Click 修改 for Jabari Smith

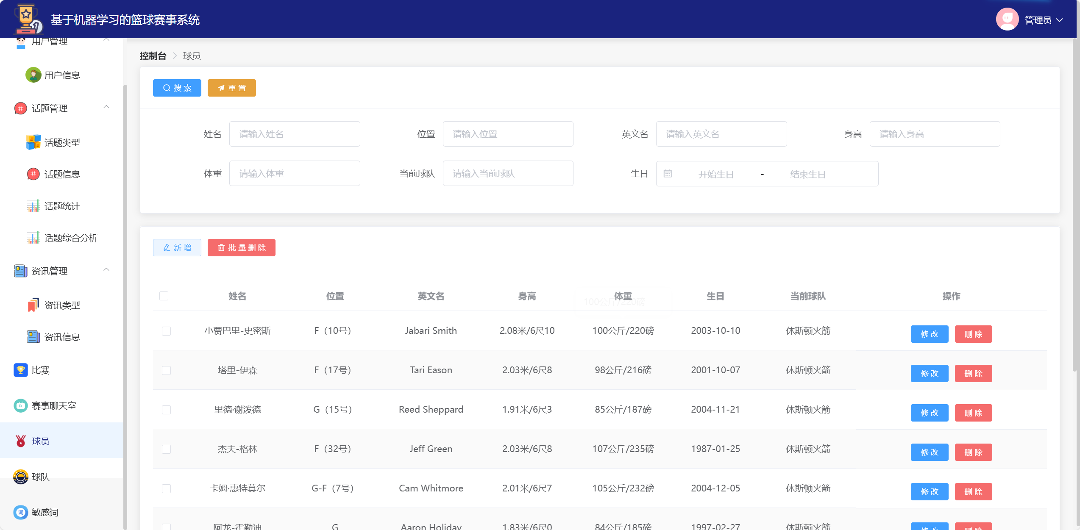(930, 334)
